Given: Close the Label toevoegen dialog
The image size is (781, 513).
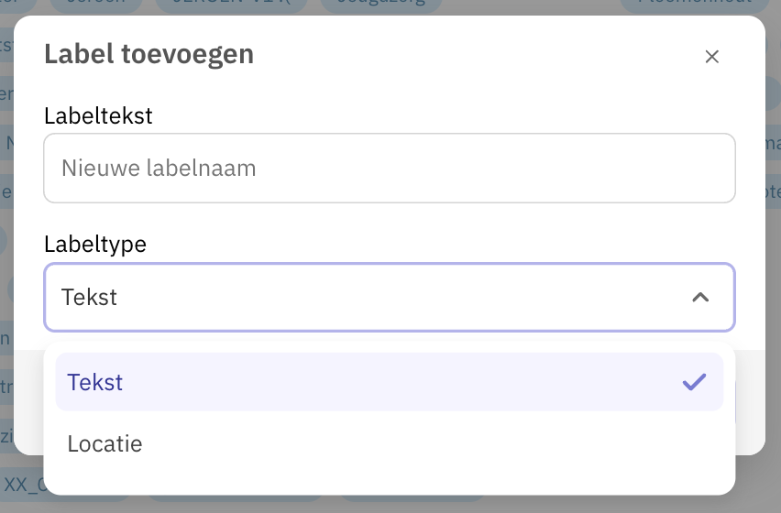Looking at the screenshot, I should pos(711,57).
